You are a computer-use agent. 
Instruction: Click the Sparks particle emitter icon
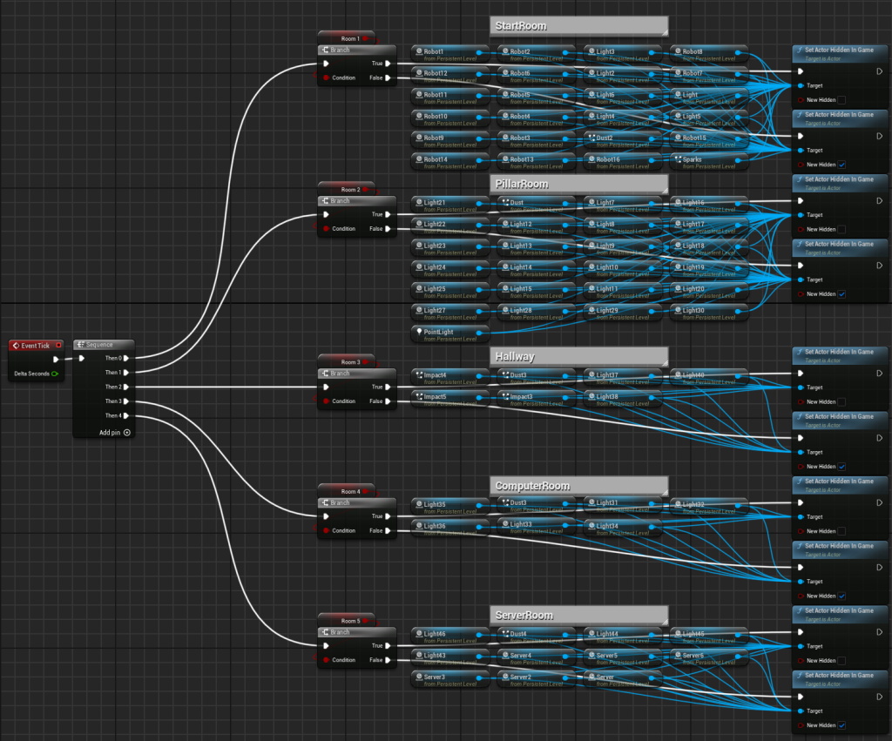(x=677, y=159)
